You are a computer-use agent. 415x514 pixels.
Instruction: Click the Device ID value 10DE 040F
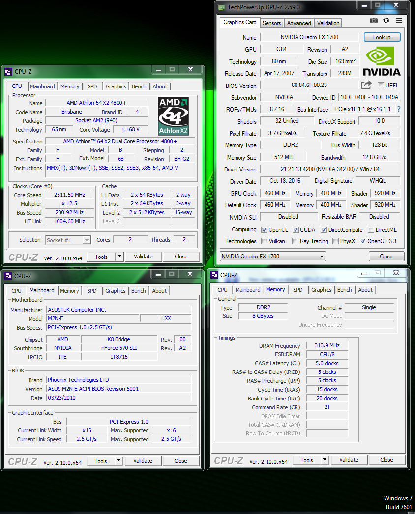coord(369,97)
